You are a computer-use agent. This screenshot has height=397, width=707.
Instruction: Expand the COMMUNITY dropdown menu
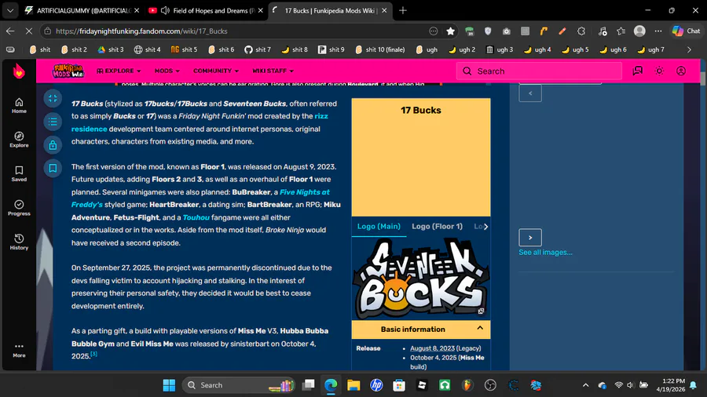point(215,71)
